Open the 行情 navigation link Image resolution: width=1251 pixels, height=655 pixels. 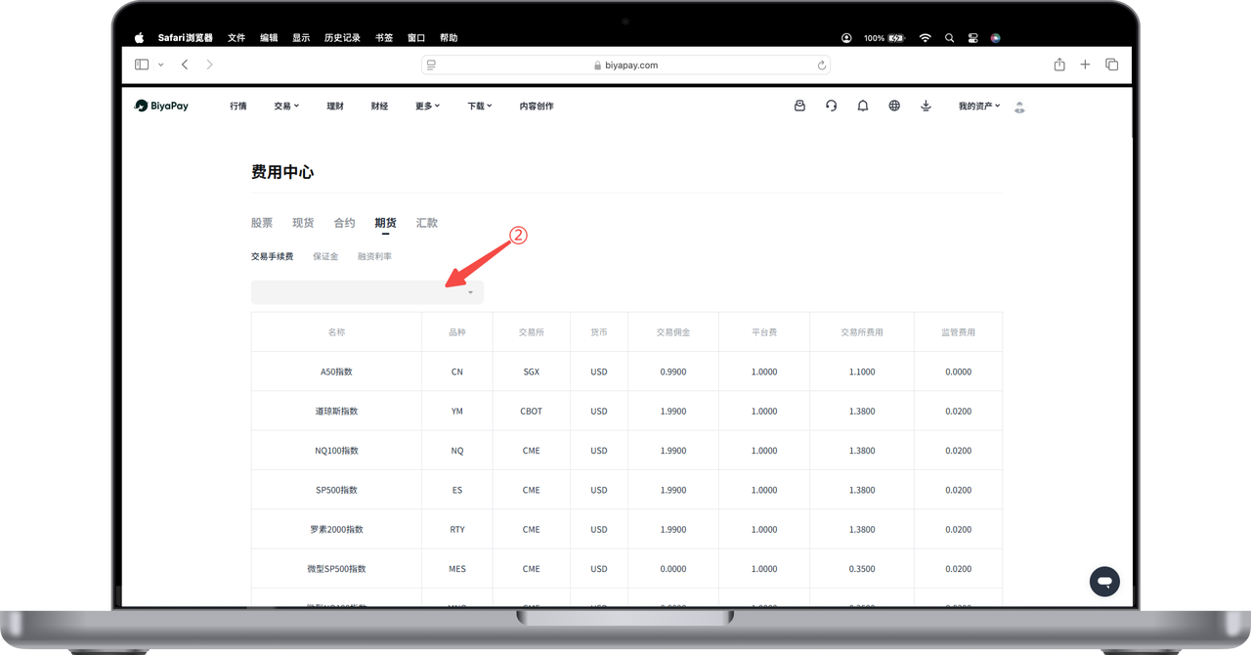pyautogui.click(x=238, y=106)
